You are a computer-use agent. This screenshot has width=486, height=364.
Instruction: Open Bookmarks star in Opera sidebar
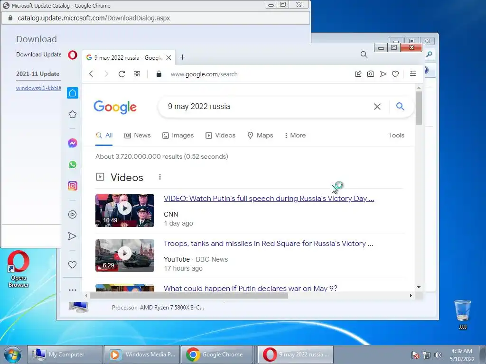point(73,114)
